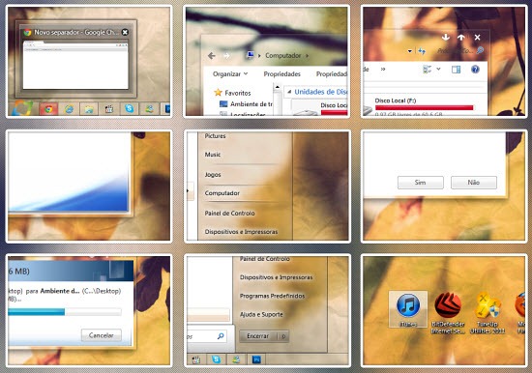Open Skype in the taskbar left of Photoshop
Screen dimensions: 532x373
point(216,359)
